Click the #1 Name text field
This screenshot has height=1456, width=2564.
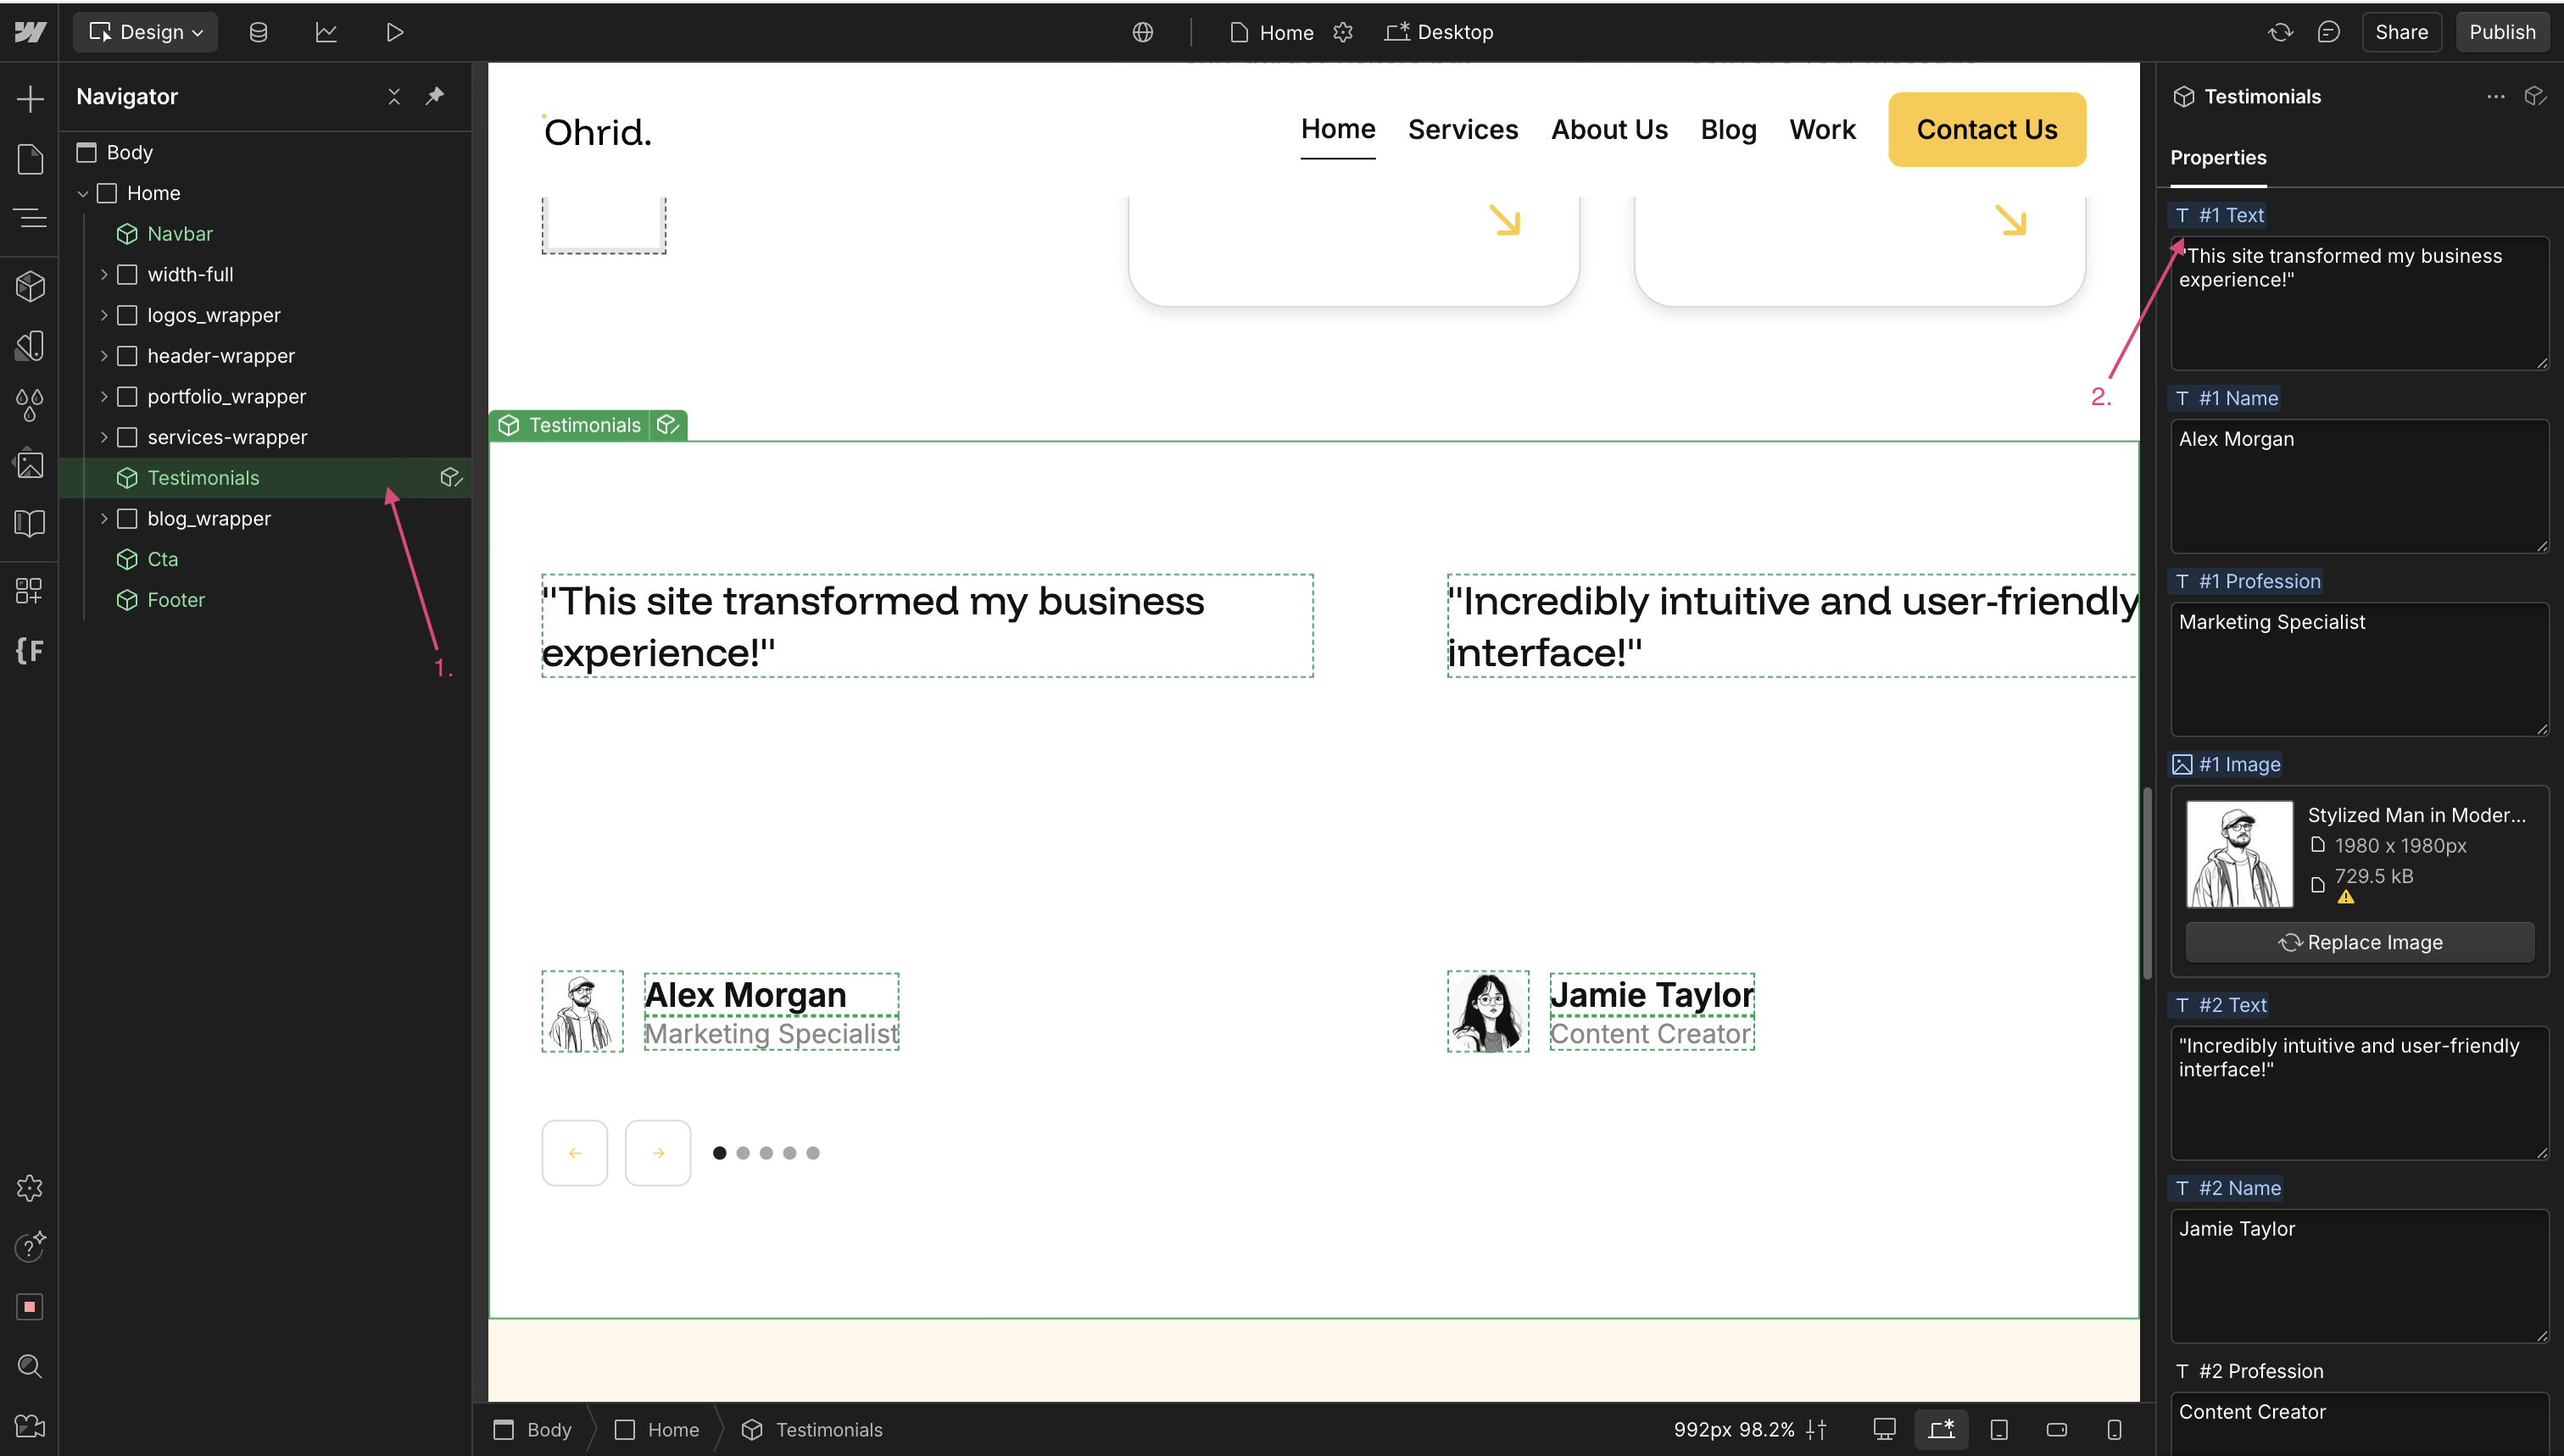[2359, 485]
